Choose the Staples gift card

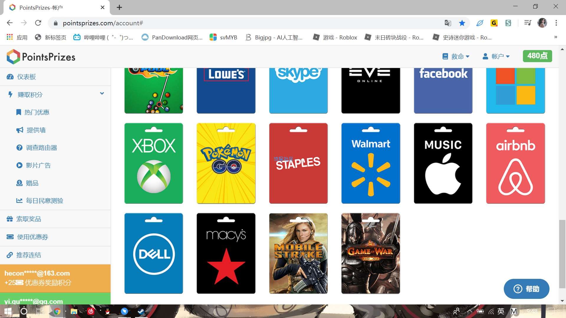pos(298,163)
